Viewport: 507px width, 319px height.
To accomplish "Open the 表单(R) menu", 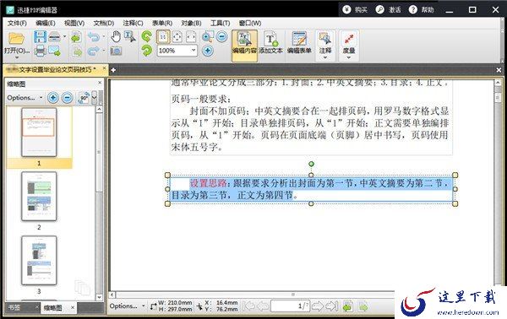I will click(162, 24).
